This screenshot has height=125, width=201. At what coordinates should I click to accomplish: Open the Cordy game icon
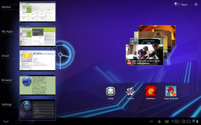point(110,91)
